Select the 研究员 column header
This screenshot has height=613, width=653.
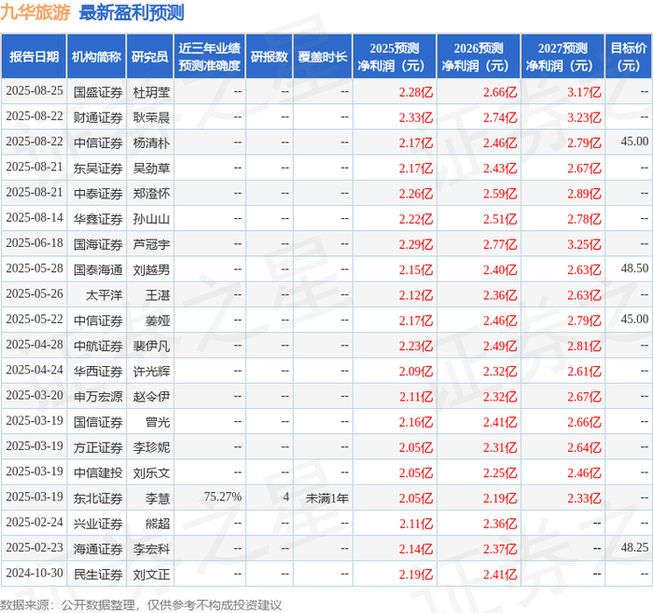pyautogui.click(x=150, y=57)
